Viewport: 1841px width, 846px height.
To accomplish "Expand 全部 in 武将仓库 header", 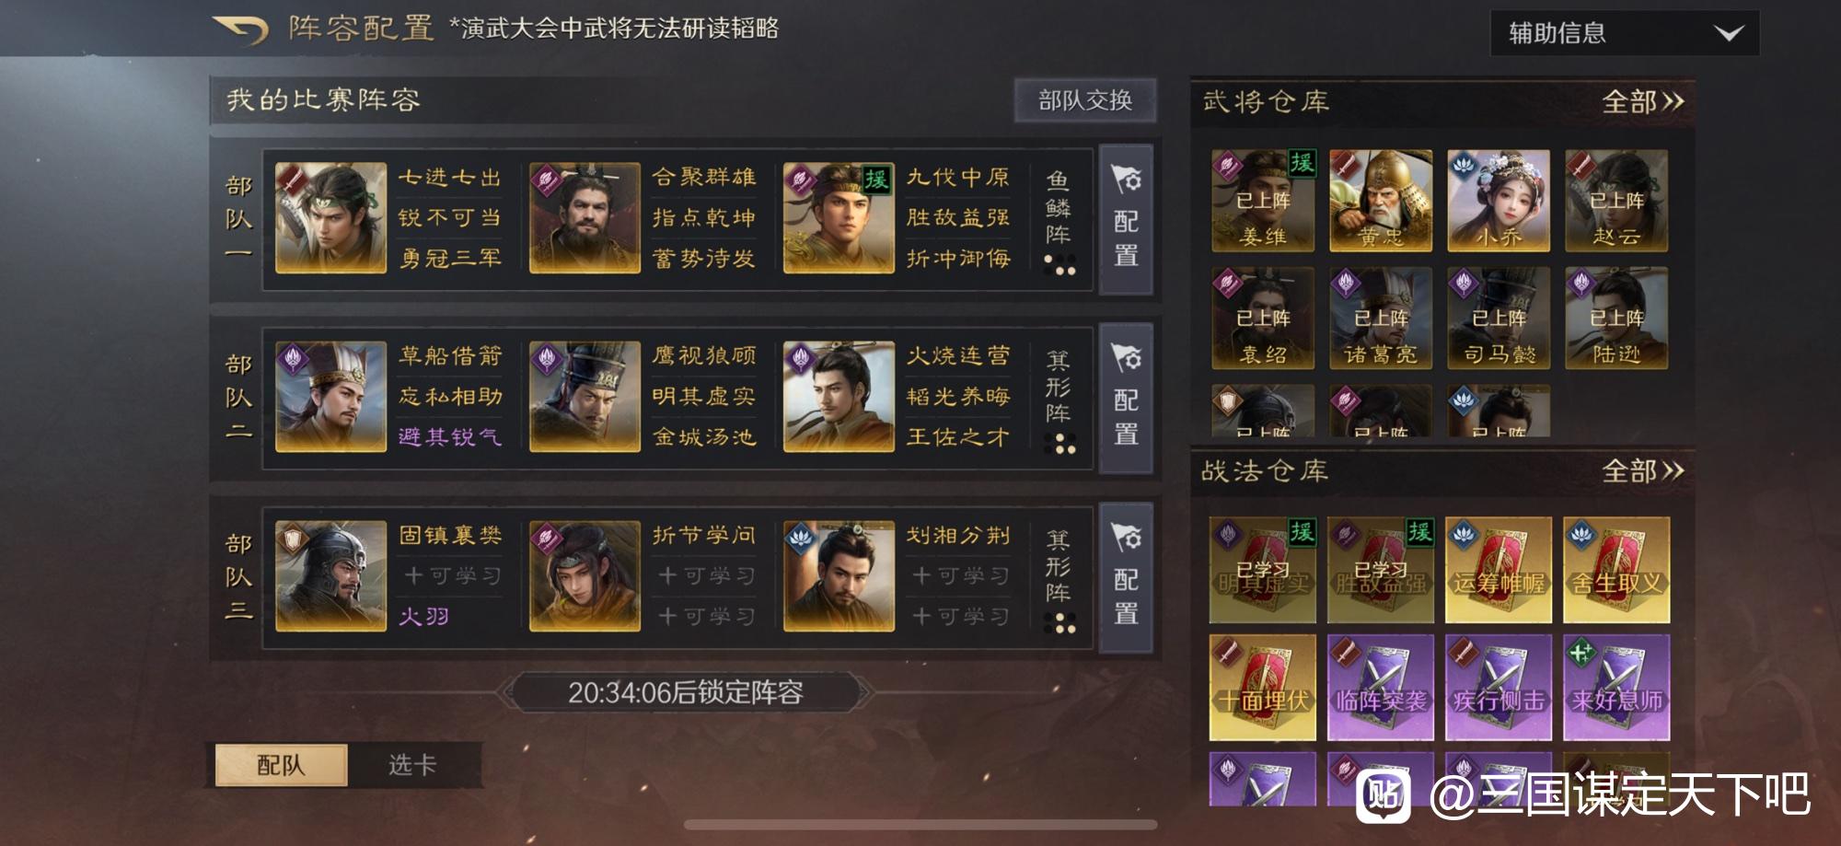I will 1643,101.
